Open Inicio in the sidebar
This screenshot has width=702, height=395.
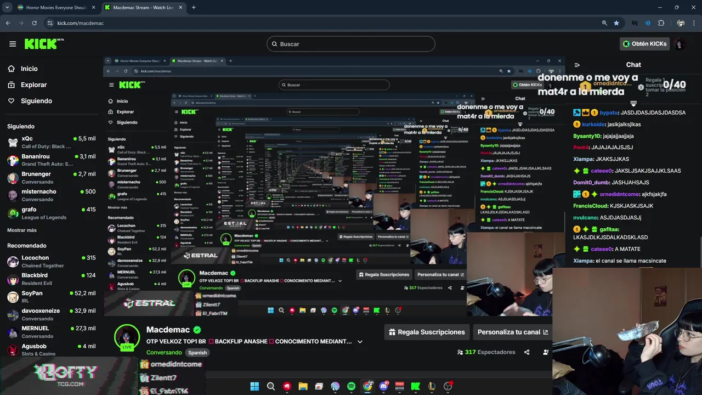(29, 69)
